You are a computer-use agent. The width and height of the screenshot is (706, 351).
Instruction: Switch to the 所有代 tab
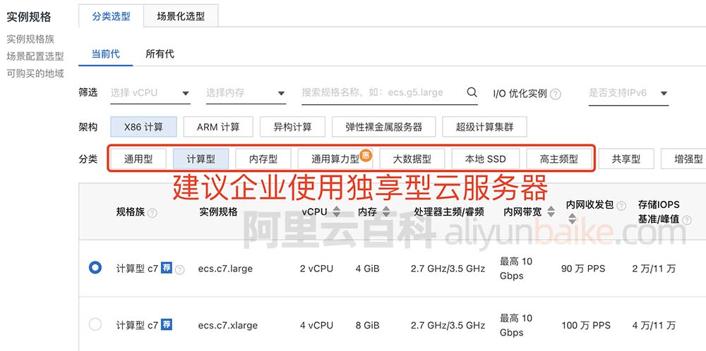tap(160, 54)
